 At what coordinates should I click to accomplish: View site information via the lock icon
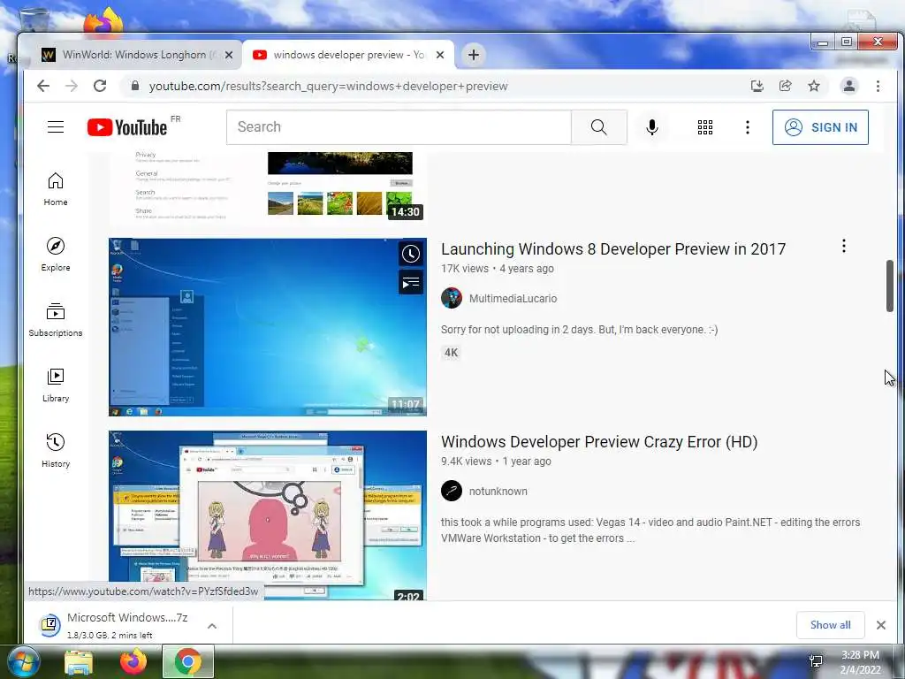point(135,86)
